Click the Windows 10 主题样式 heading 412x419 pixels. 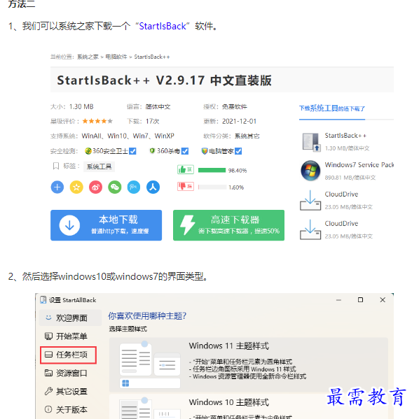point(228,402)
